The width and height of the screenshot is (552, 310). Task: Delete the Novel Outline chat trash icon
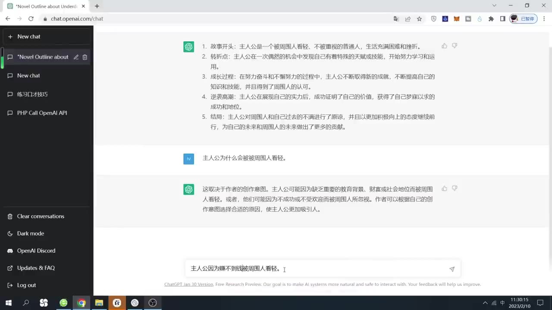[85, 57]
